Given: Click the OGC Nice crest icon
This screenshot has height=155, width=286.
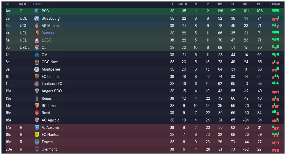Looking at the screenshot, I should click(x=37, y=62).
